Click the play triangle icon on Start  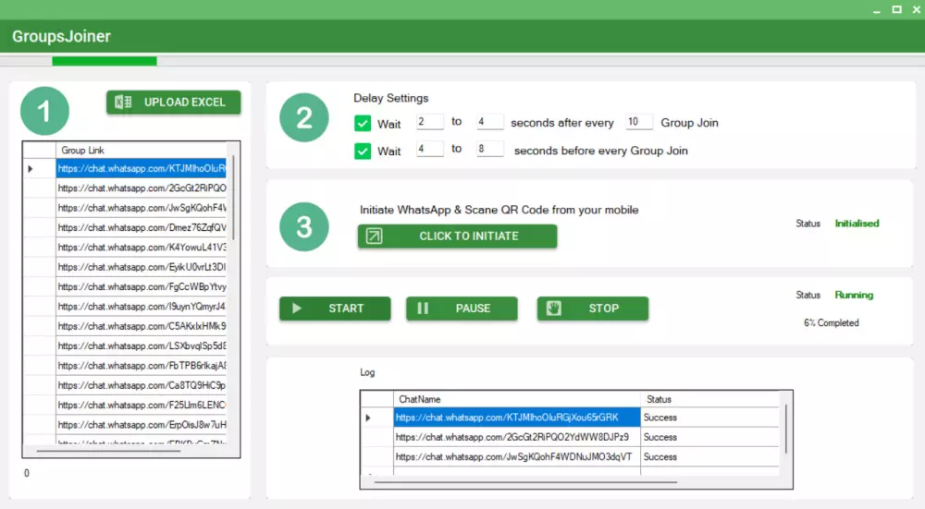click(297, 309)
